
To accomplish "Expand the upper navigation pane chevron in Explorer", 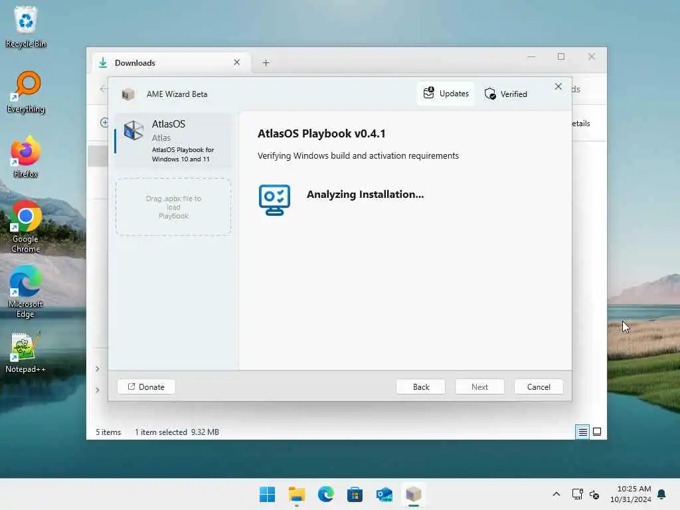I will (x=98, y=369).
